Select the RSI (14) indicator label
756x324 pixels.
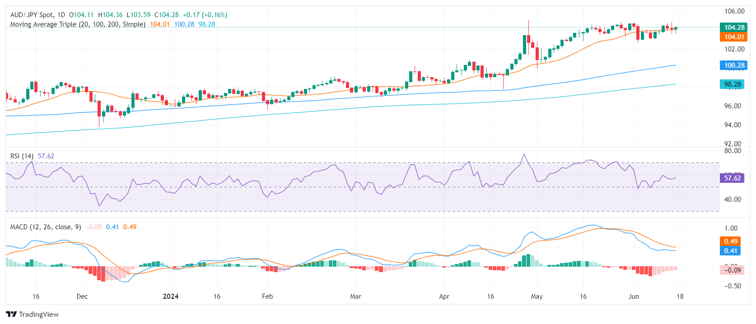click(22, 156)
